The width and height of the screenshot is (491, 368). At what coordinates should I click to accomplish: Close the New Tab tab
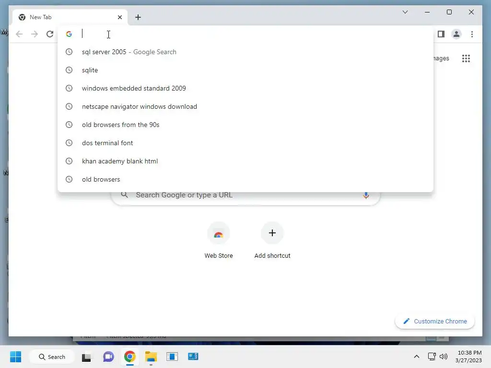(119, 17)
